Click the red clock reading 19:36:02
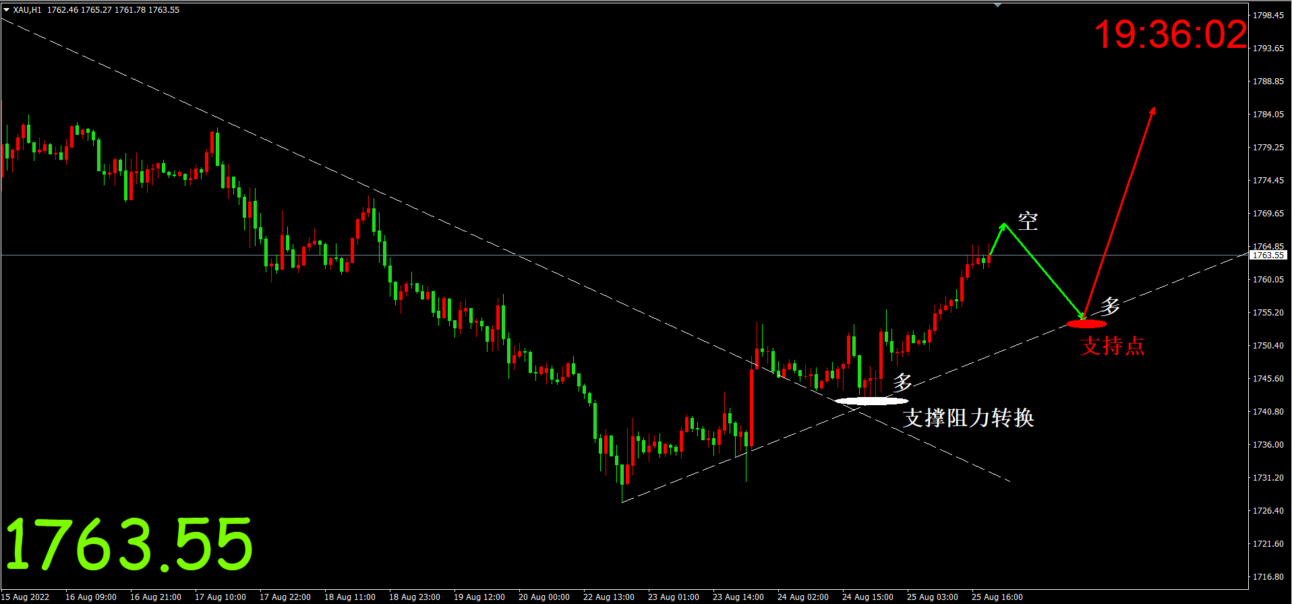1292x604 pixels. 1171,34
